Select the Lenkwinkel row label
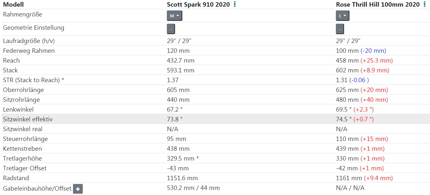Image resolution: width=430 pixels, height=195 pixels. pos(18,109)
